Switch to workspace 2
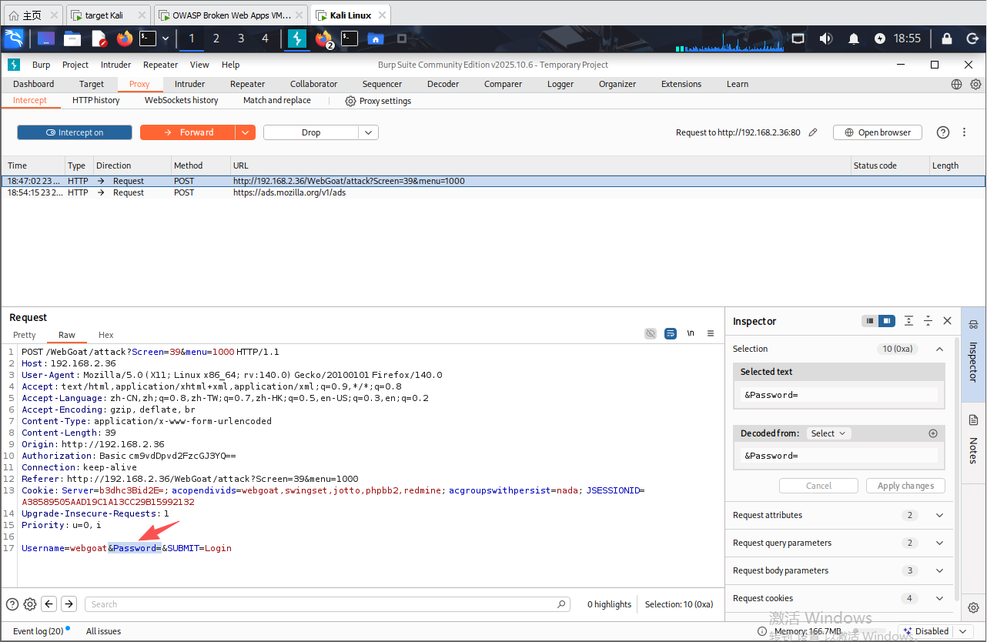Image resolution: width=987 pixels, height=642 pixels. [216, 38]
